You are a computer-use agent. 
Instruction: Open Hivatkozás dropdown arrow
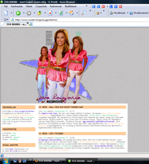point(127,13)
